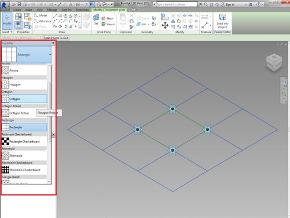Screen dimensions: 290x218
Task: Click the Reference line tool
Action: tap(43, 21)
